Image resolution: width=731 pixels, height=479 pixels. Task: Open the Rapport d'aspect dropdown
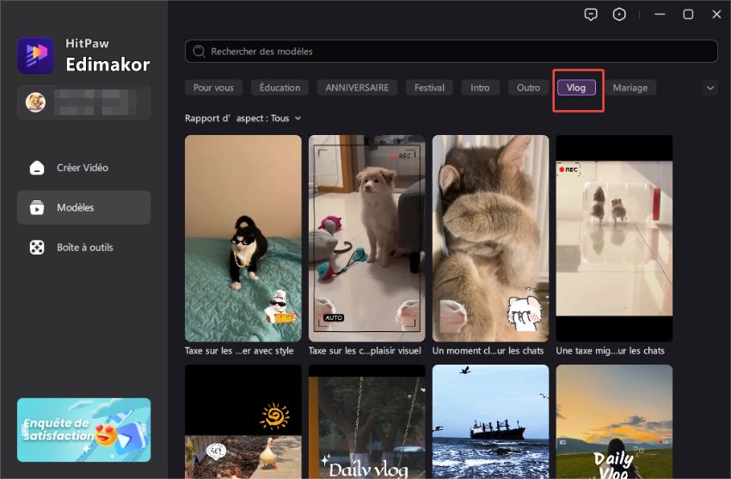[x=243, y=118]
